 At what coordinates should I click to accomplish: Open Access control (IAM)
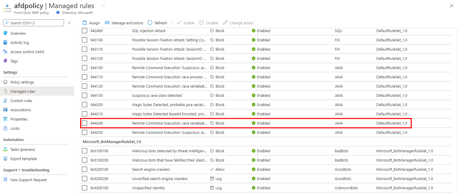[27, 52]
